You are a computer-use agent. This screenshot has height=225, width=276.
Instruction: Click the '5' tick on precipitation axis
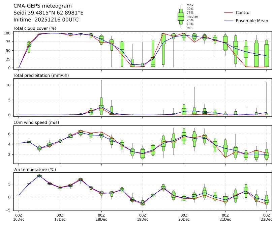pos(9,100)
